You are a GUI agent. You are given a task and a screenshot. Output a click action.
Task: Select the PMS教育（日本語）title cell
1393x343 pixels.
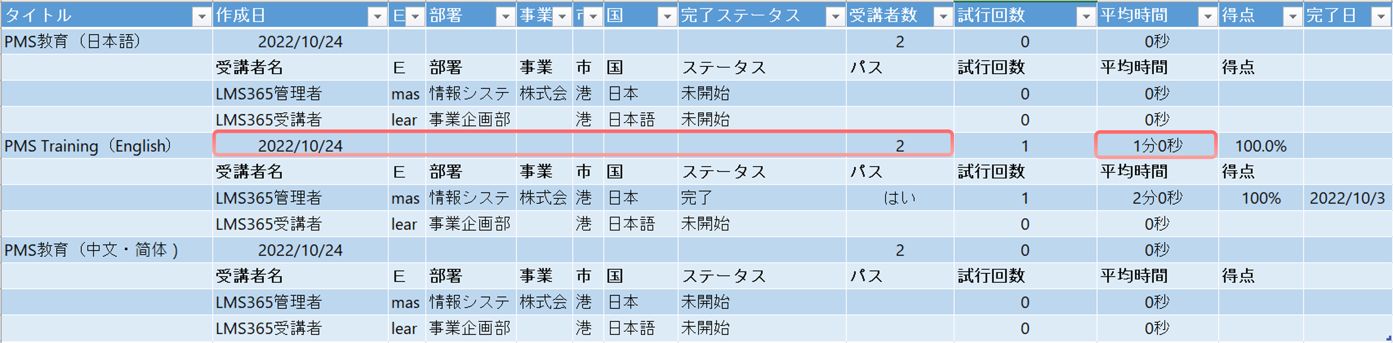[107, 42]
